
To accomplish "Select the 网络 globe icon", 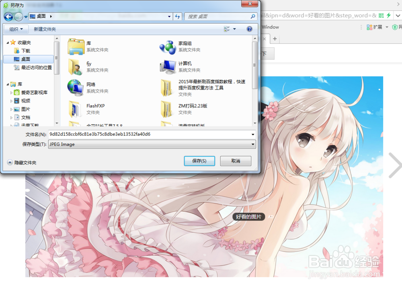I will [x=76, y=88].
